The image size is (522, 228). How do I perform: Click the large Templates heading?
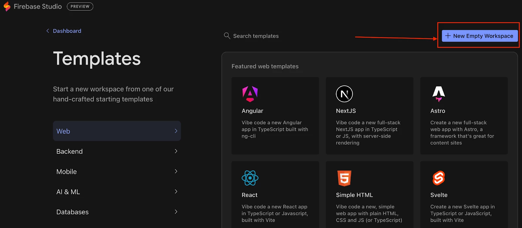click(97, 59)
